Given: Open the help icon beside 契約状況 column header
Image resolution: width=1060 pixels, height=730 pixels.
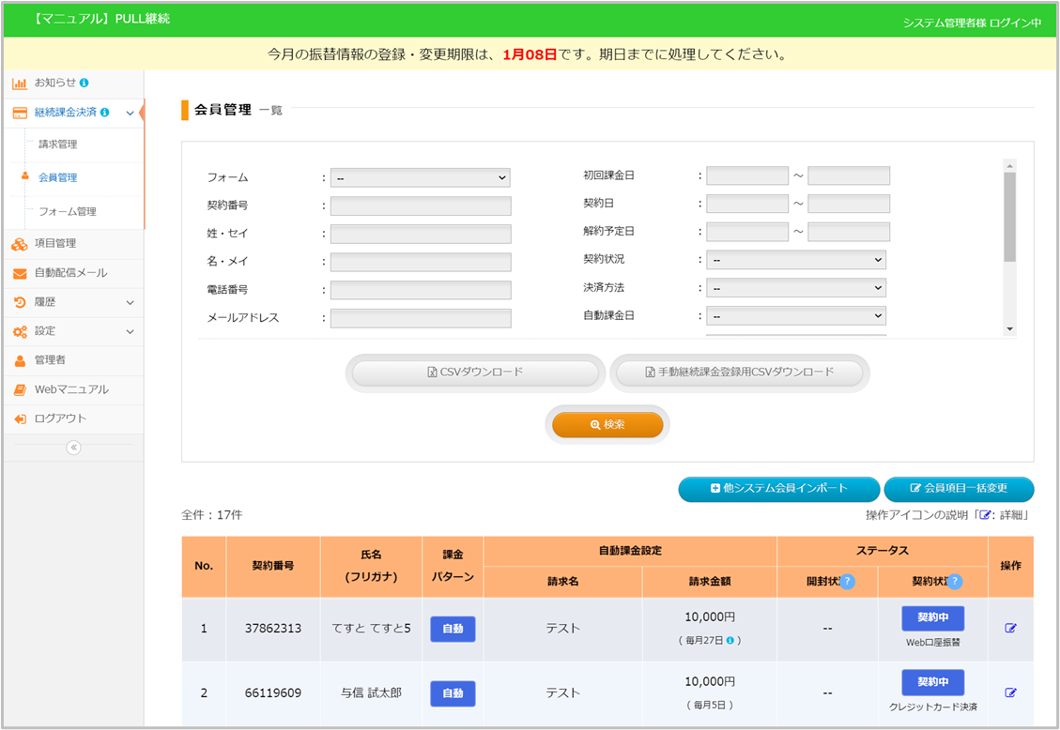Looking at the screenshot, I should click(956, 582).
